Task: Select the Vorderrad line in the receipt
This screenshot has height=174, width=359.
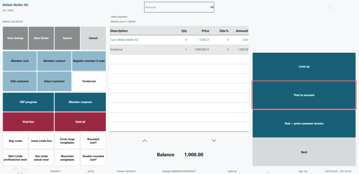Action: pos(179,49)
